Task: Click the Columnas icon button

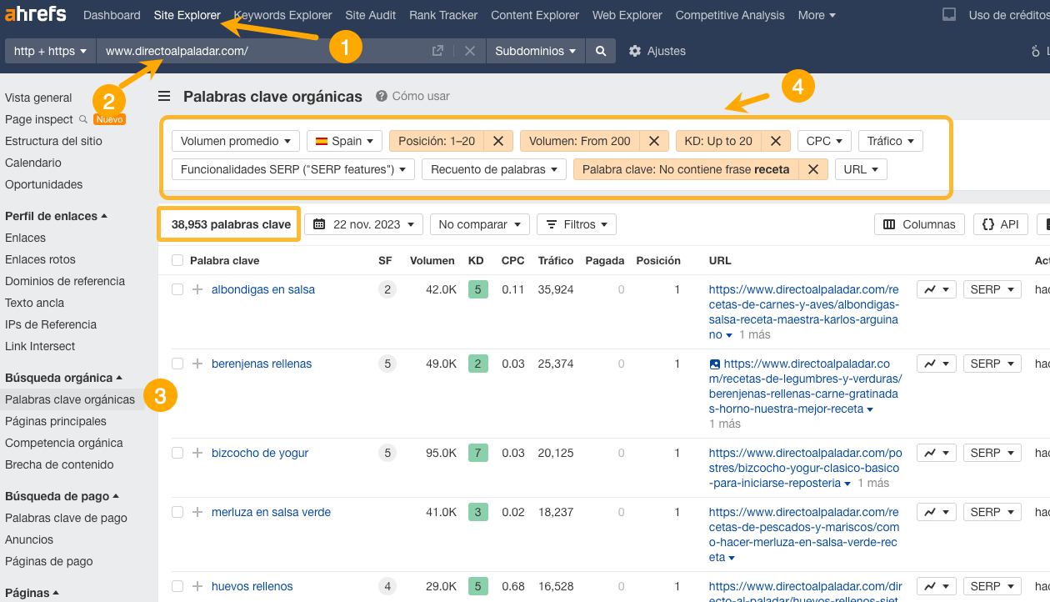Action: coord(919,223)
